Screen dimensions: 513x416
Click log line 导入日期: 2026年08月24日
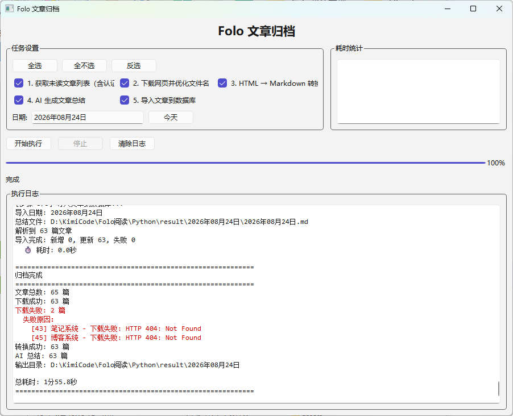(59, 213)
